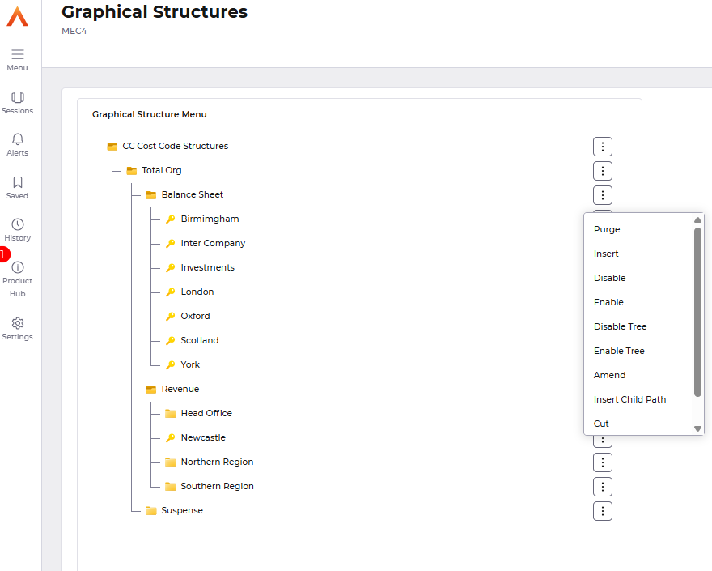712x571 pixels.
Task: Collapse the Balance Sheet folder
Action: pos(151,195)
